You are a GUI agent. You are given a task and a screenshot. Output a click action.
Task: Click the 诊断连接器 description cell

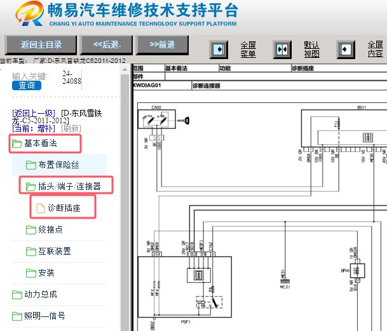pos(289,85)
